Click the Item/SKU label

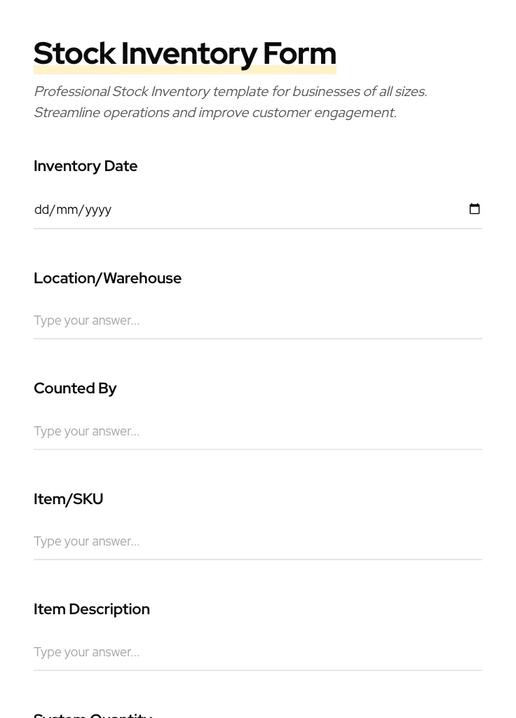pos(68,499)
